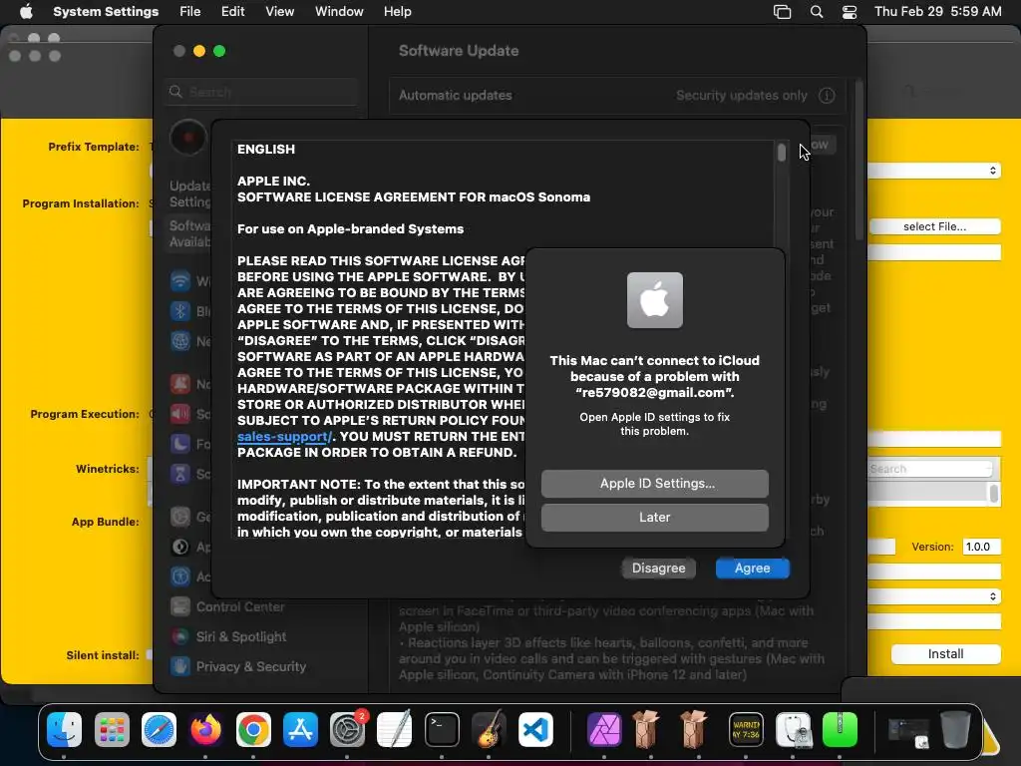Click the date and time in menu bar
The height and width of the screenshot is (766, 1021).
(x=937, y=12)
